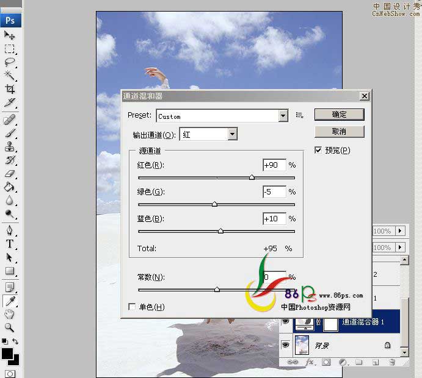Image resolution: width=422 pixels, height=378 pixels.
Task: Select the Blur tool
Action: pyautogui.click(x=10, y=201)
